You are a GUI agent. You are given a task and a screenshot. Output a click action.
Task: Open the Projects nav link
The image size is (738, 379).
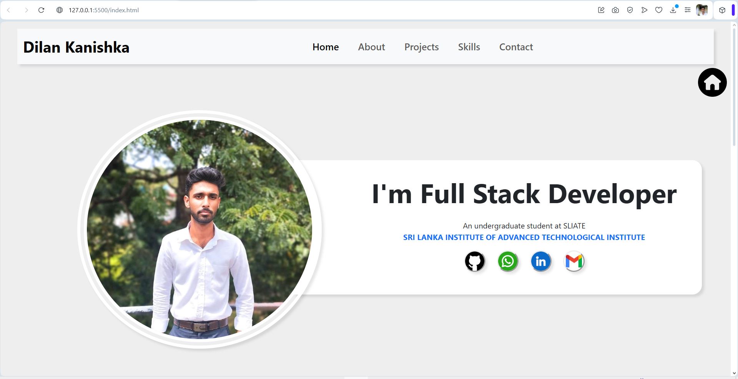coord(421,47)
